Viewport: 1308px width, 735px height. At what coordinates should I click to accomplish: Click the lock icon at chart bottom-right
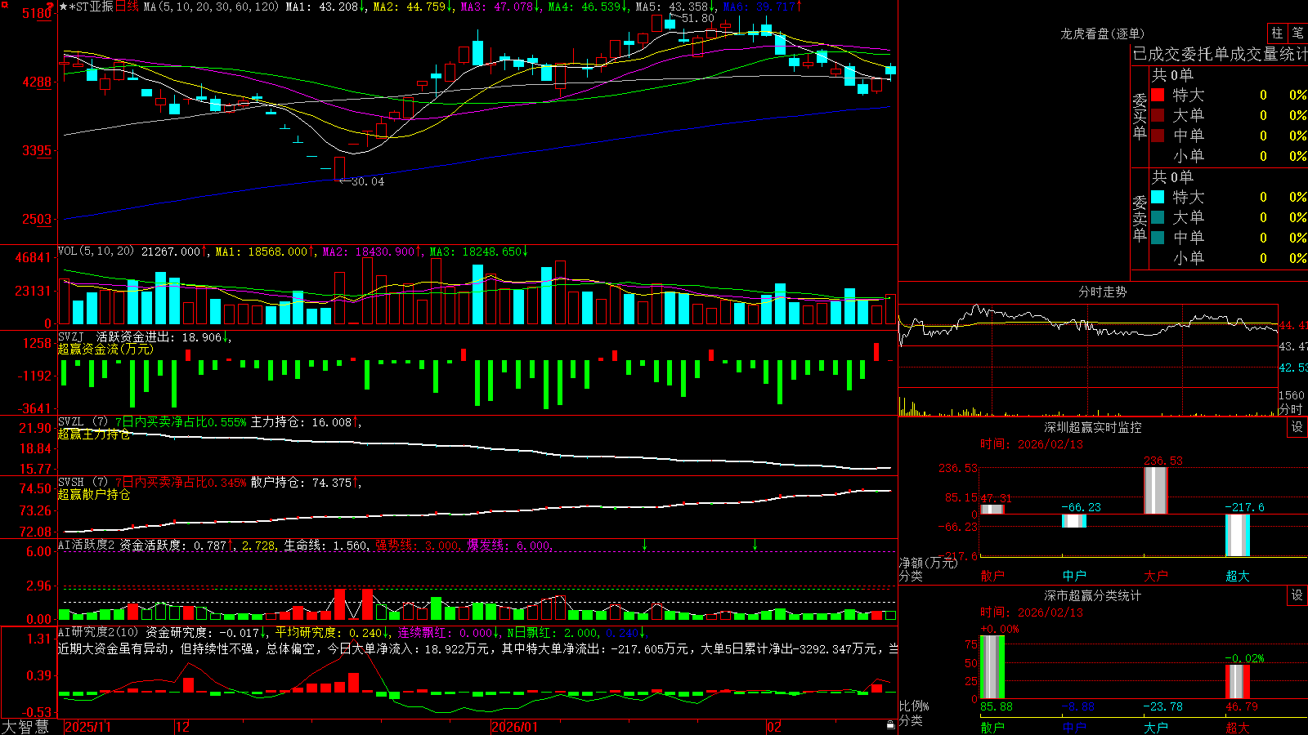(x=890, y=725)
